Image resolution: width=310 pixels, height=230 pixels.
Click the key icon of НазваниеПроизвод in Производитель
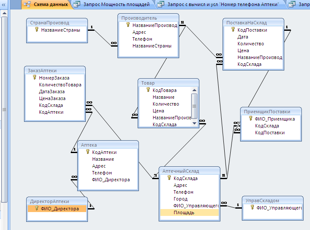(128, 25)
